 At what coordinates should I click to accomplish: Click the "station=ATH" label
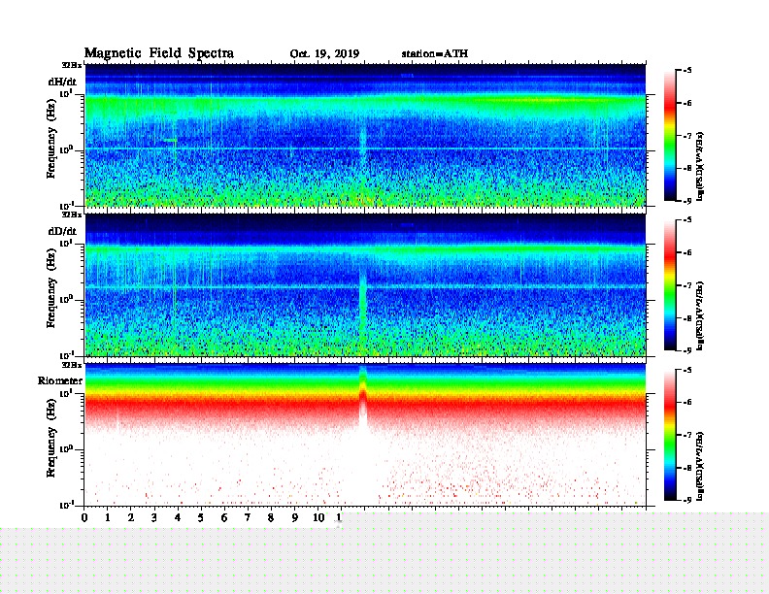tap(435, 53)
